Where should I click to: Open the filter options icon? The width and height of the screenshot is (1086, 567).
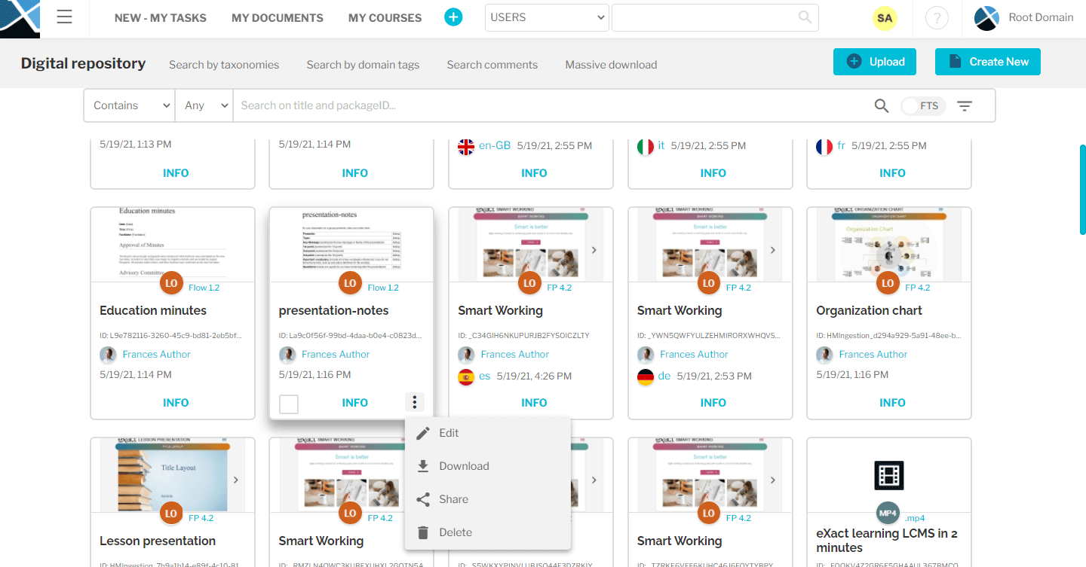pos(965,106)
